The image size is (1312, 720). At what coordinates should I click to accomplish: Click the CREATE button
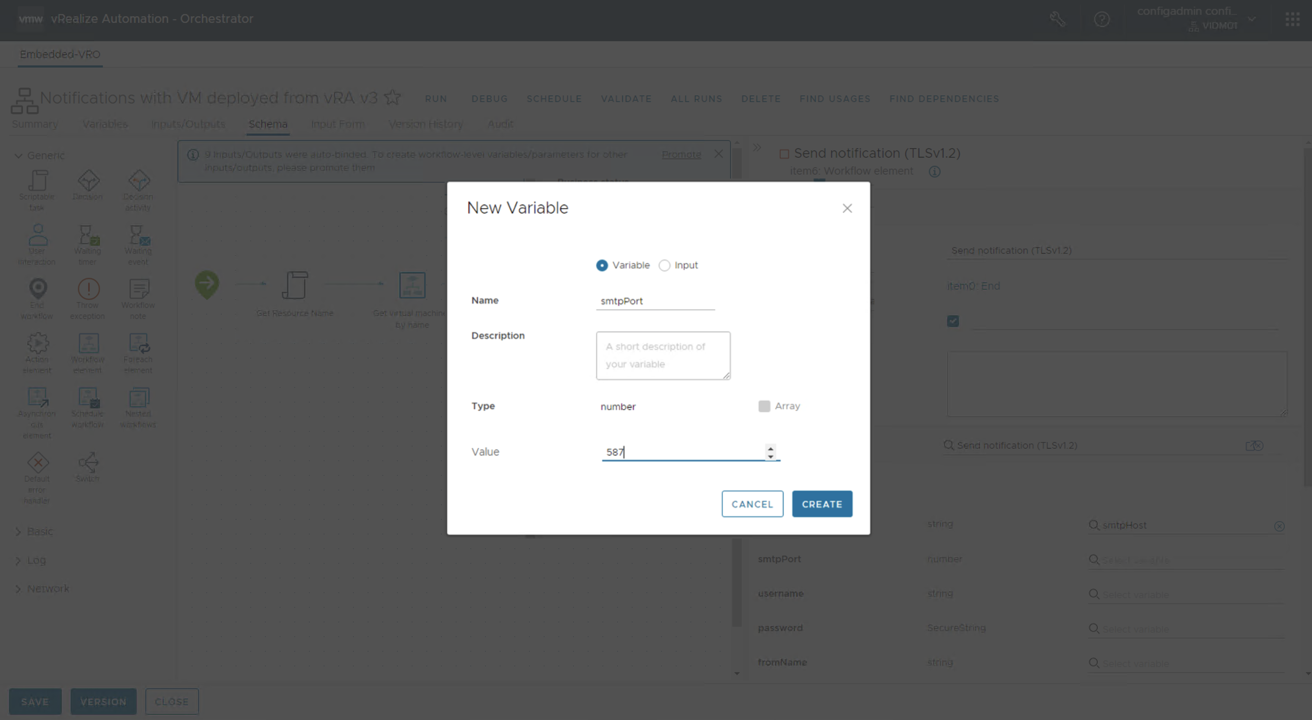pos(821,504)
